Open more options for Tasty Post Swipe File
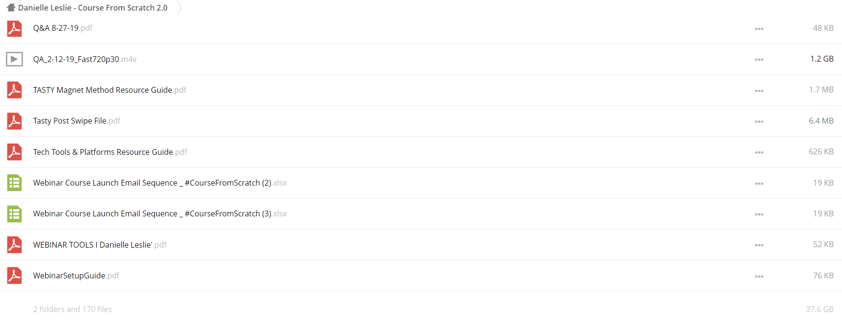The image size is (842, 326). point(759,122)
